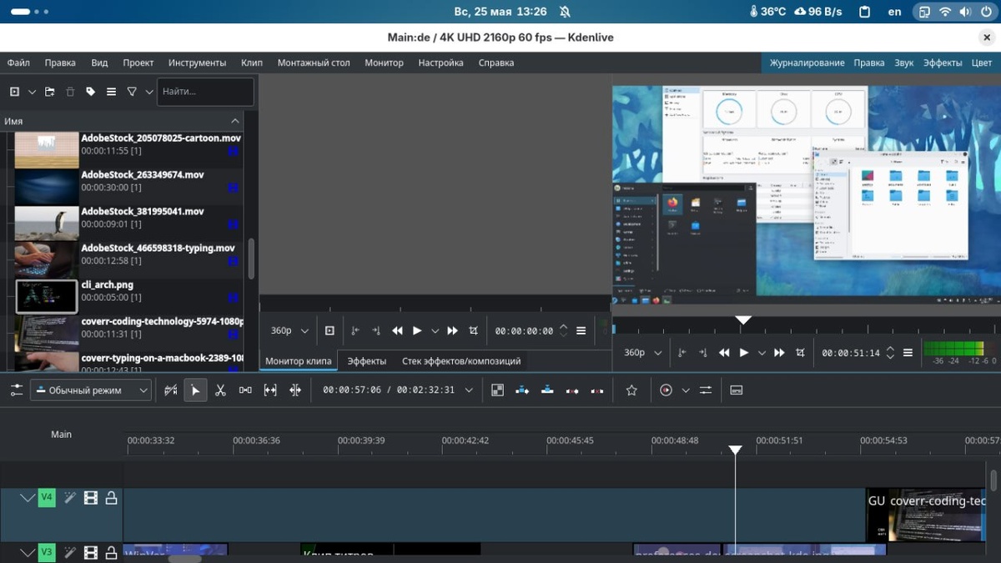Collapse track V3 with its chevron
The width and height of the screenshot is (1001, 563).
pos(28,552)
